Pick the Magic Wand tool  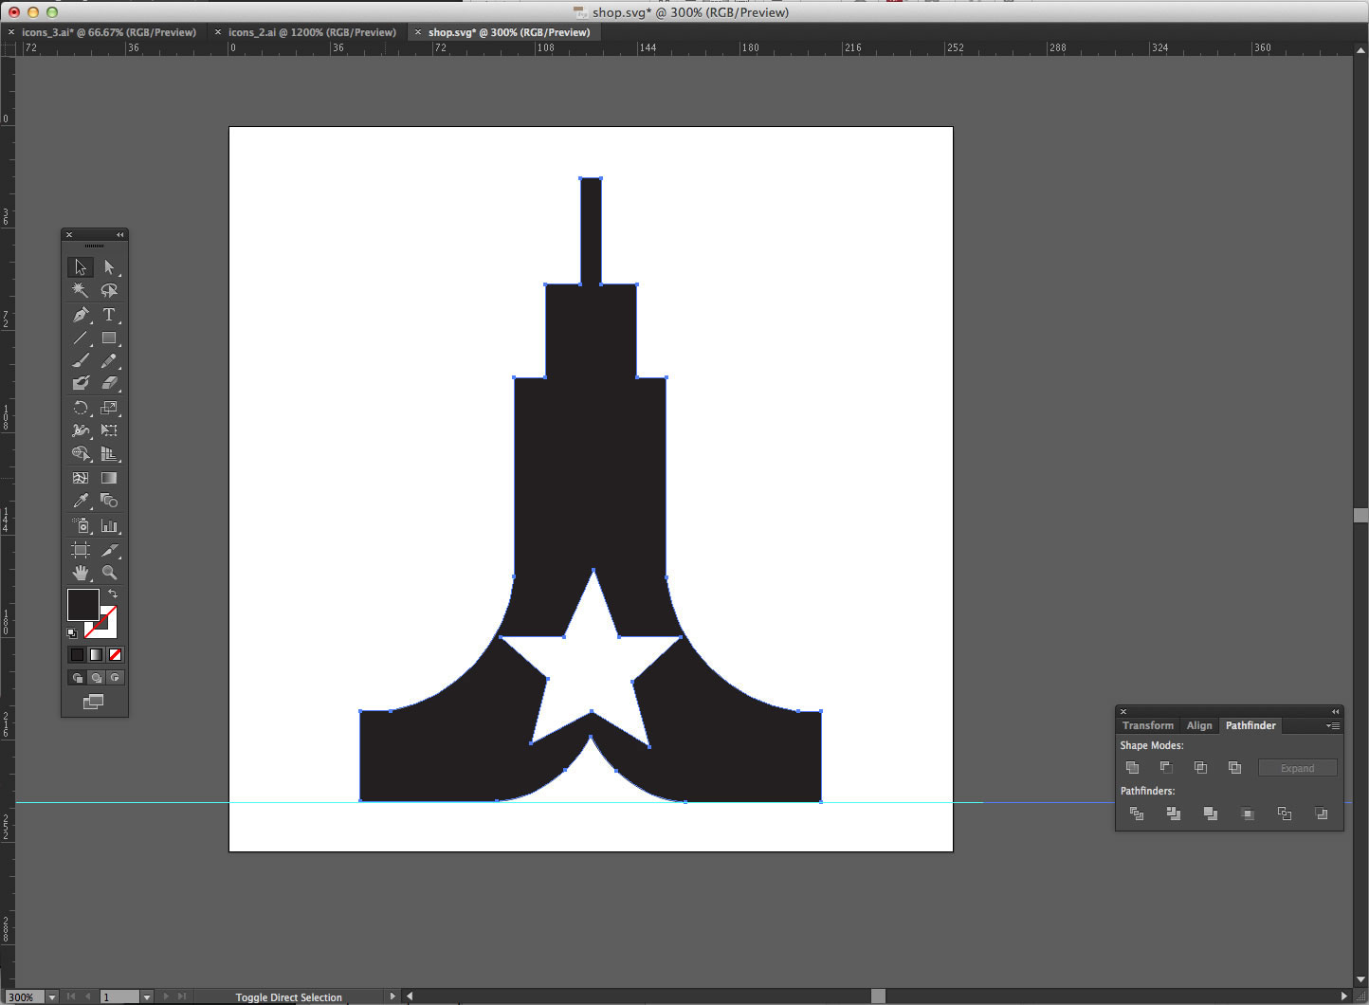click(81, 290)
